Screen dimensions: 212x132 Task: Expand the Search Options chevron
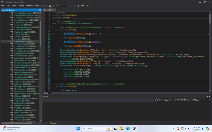click(156, 100)
